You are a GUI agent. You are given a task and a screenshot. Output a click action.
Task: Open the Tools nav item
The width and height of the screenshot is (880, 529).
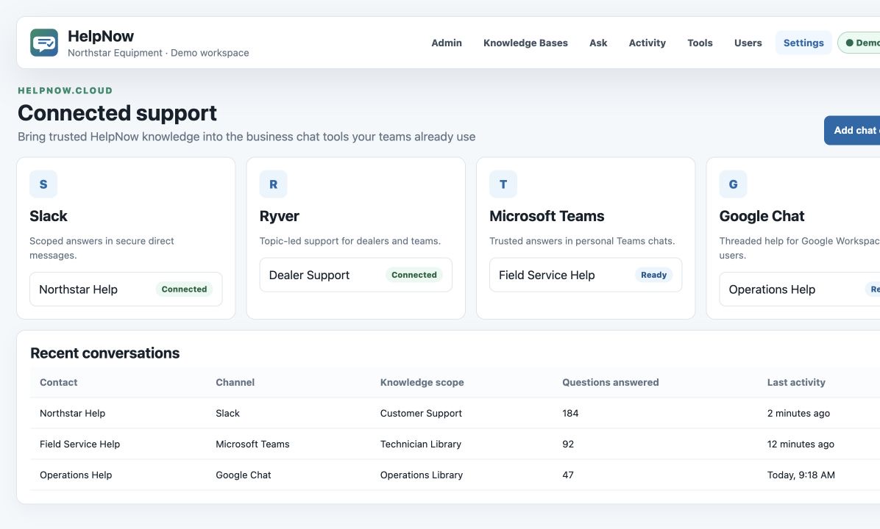700,43
